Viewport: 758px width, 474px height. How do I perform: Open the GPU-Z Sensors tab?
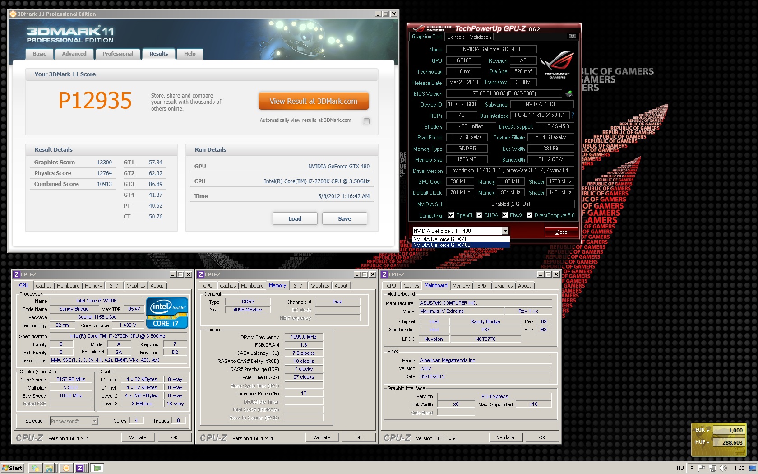tap(456, 37)
